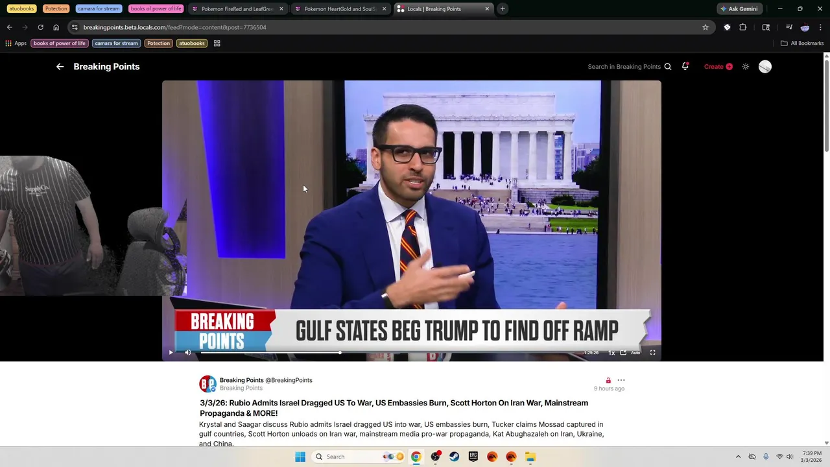Go to browser home page
The width and height of the screenshot is (830, 467).
coord(56,27)
